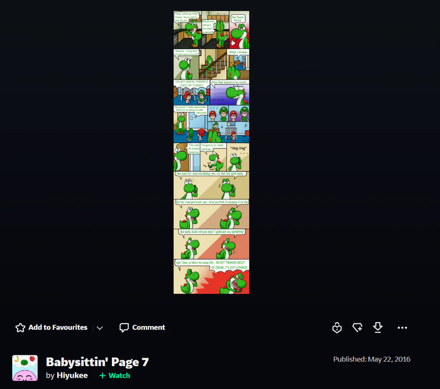Expand the favourites collection dropdown arrow
The image size is (440, 389).
click(x=100, y=328)
